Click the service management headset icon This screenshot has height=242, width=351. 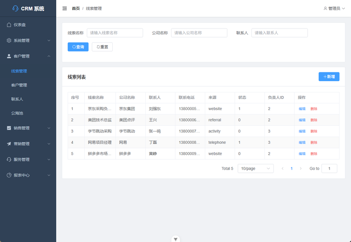[x=9, y=160]
